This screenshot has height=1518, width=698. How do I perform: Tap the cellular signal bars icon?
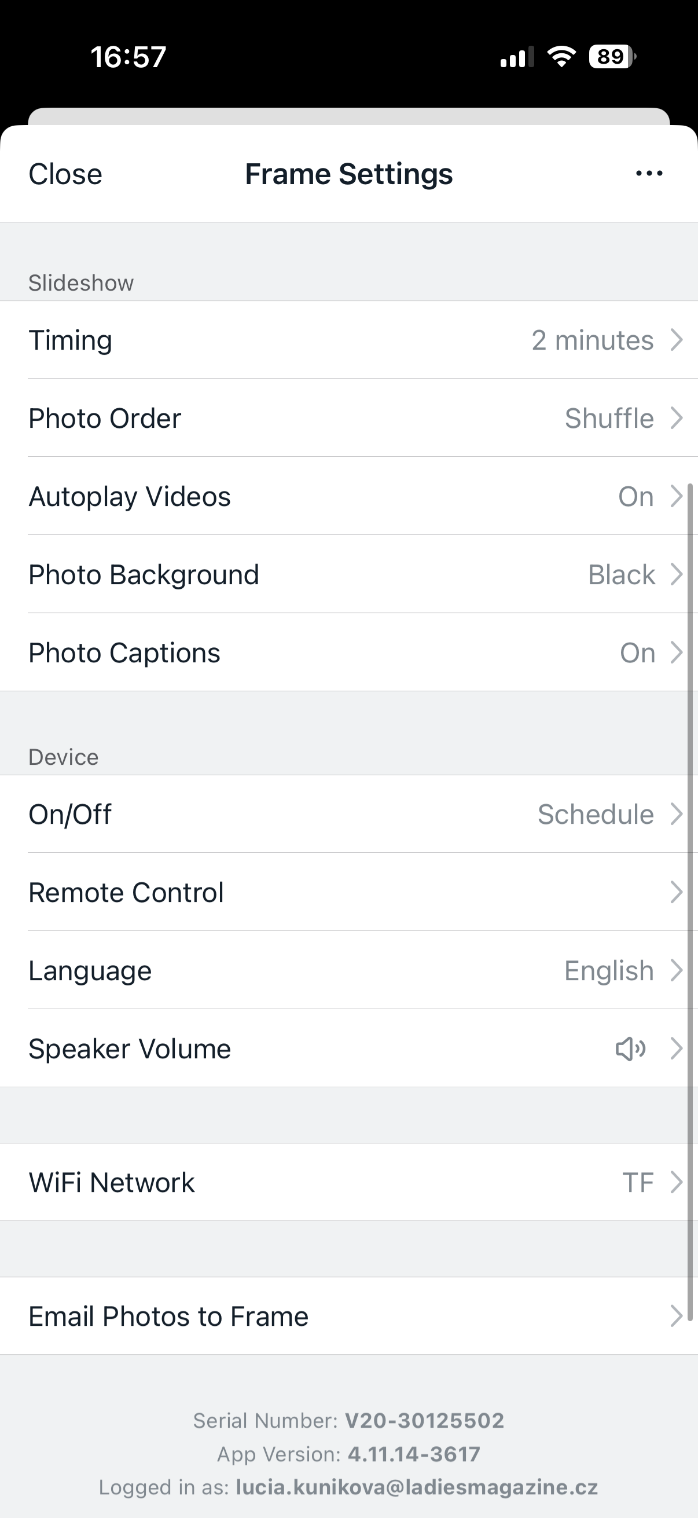click(517, 57)
